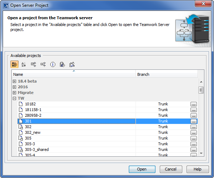
Task: Click the collapse all toolbar icon
Action: pyautogui.click(x=43, y=64)
